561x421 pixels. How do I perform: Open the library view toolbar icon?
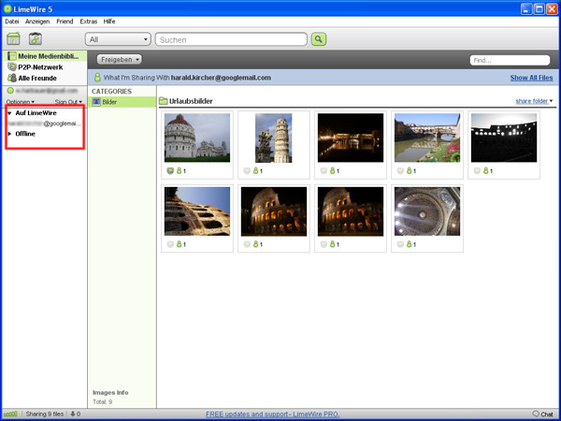(14, 39)
